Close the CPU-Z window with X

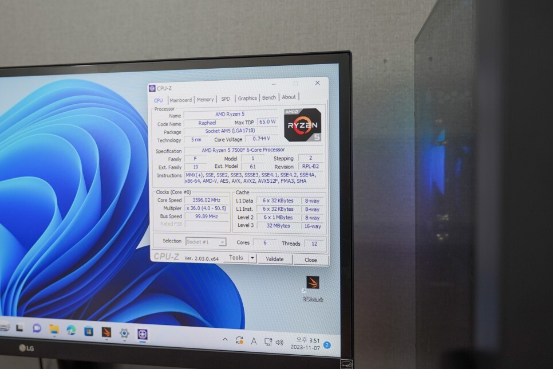coord(317,83)
